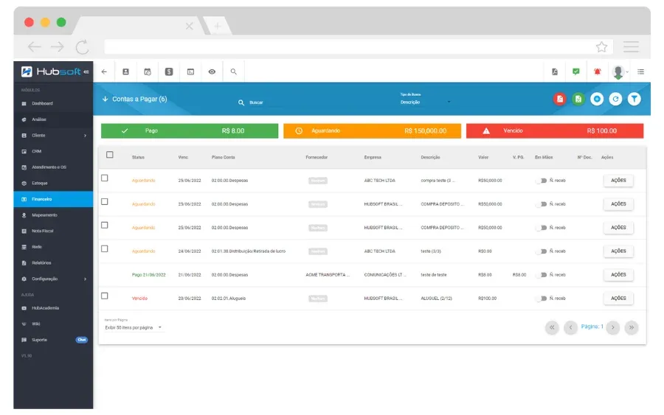Screen dimensions: 664x415
Task: Go to first page with double-left arrow
Action: pos(552,327)
